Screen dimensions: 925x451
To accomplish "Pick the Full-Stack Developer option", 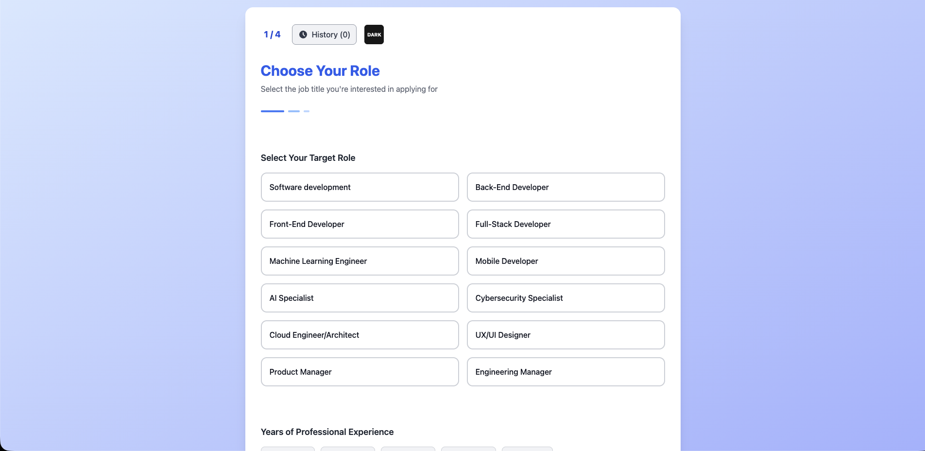I will 565,224.
